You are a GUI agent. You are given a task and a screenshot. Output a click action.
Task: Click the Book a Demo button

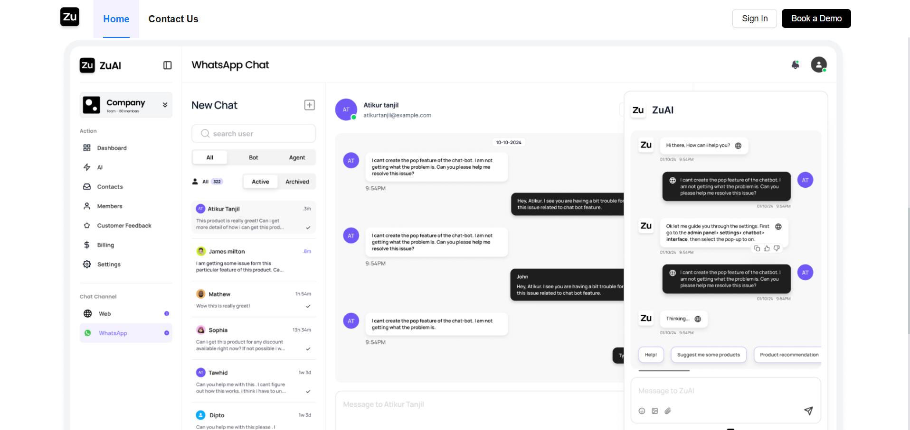816,18
